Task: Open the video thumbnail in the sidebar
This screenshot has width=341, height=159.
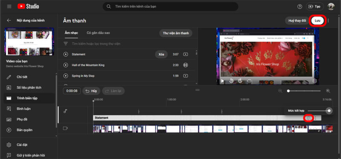Action: coord(29,42)
